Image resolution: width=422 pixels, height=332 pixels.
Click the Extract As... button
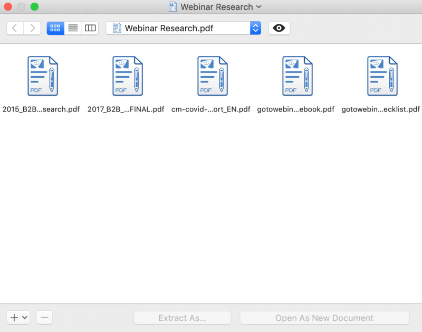point(182,318)
